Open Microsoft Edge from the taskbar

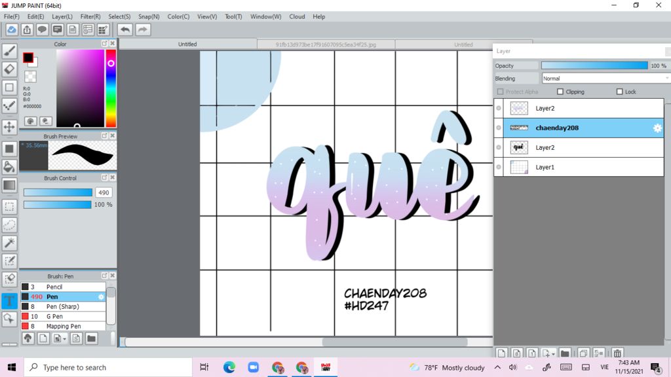[x=229, y=367]
